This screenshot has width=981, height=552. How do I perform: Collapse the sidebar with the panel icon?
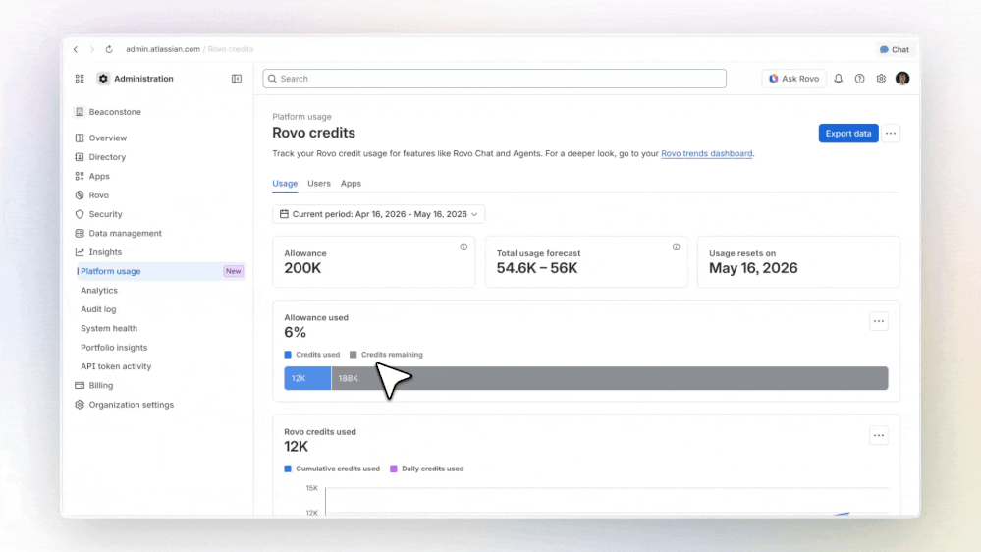coord(237,79)
